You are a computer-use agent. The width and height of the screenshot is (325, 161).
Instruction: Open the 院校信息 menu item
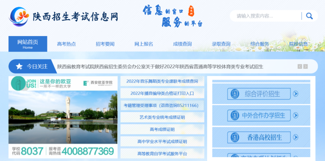(298, 44)
